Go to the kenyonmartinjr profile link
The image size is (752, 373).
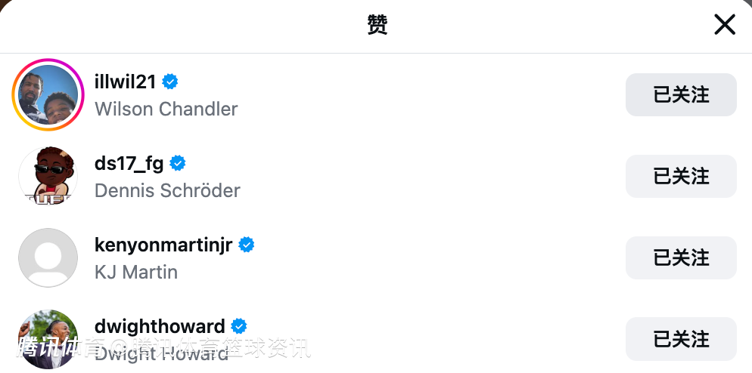tap(163, 245)
